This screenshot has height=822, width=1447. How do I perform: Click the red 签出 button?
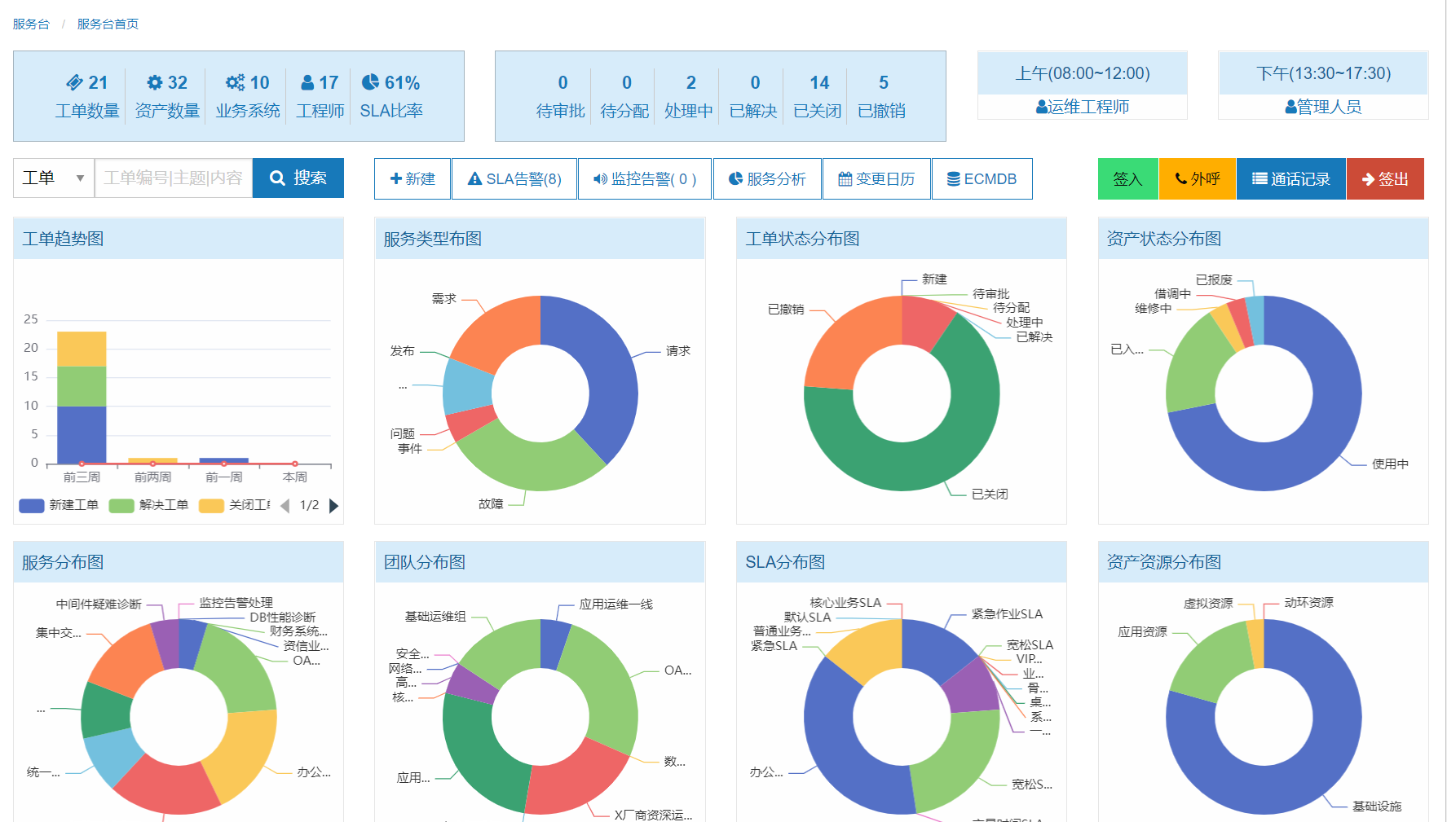[x=1385, y=179]
